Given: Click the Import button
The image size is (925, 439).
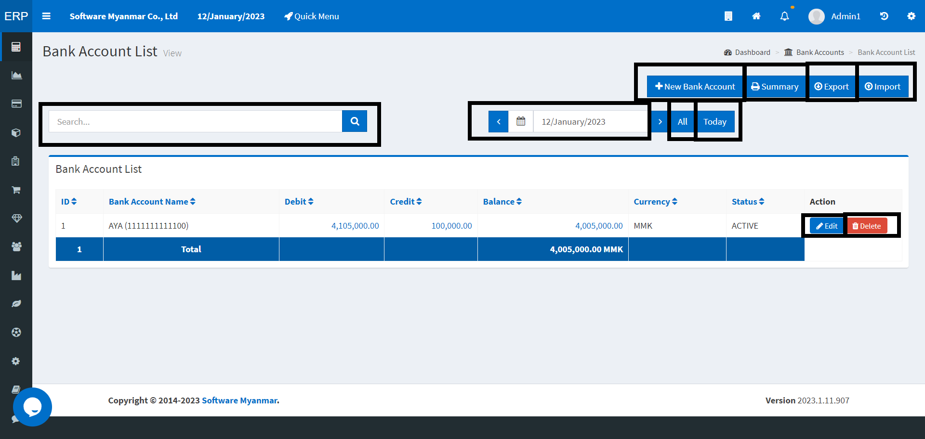Looking at the screenshot, I should pyautogui.click(x=883, y=87).
